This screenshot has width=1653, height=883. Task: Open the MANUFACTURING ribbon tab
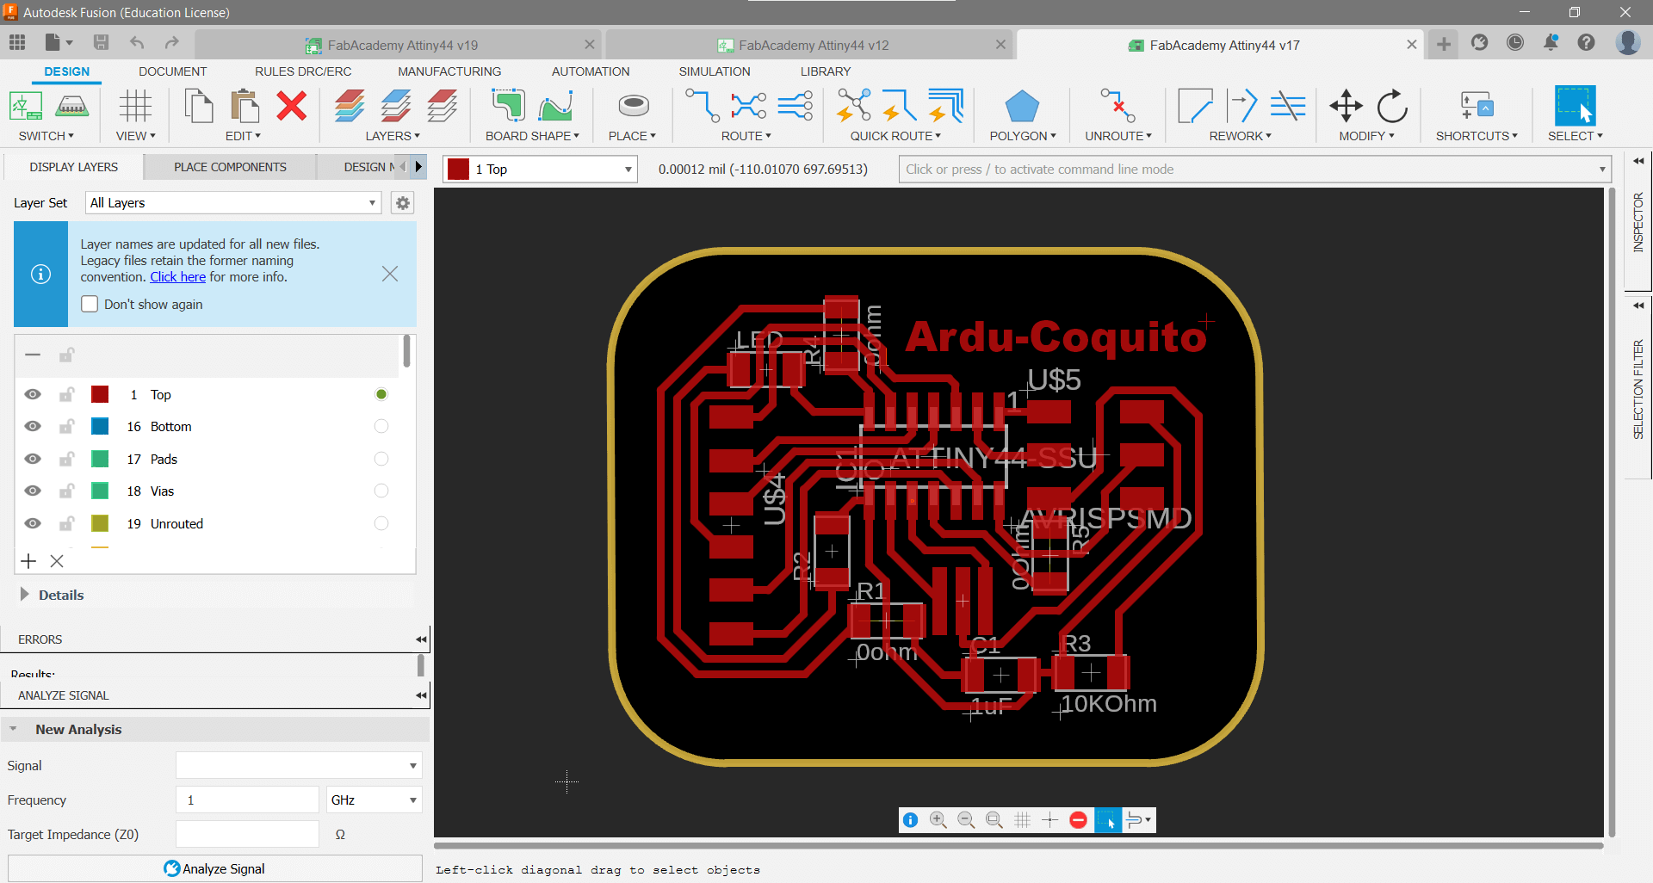tap(449, 71)
